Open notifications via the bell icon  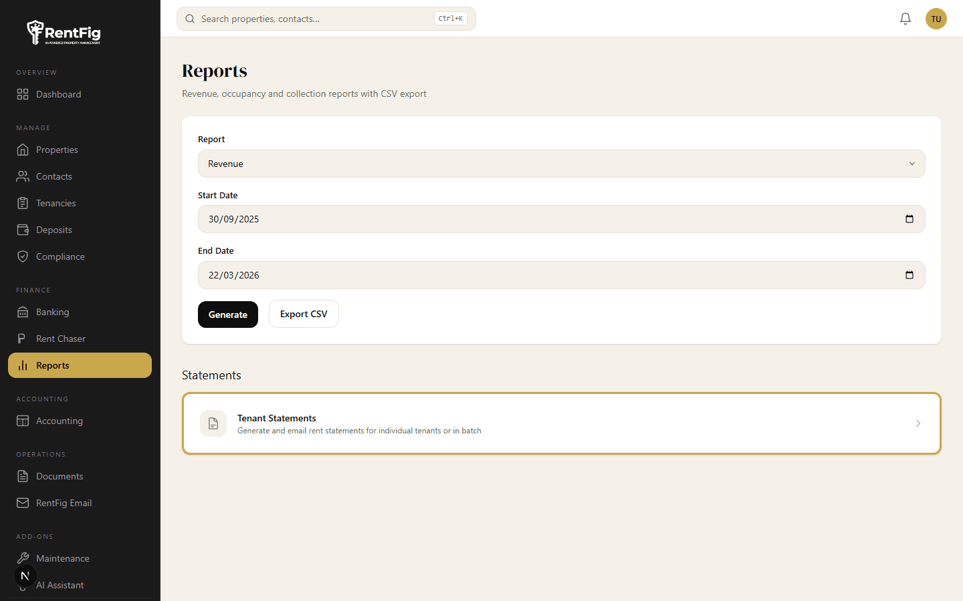pyautogui.click(x=905, y=19)
